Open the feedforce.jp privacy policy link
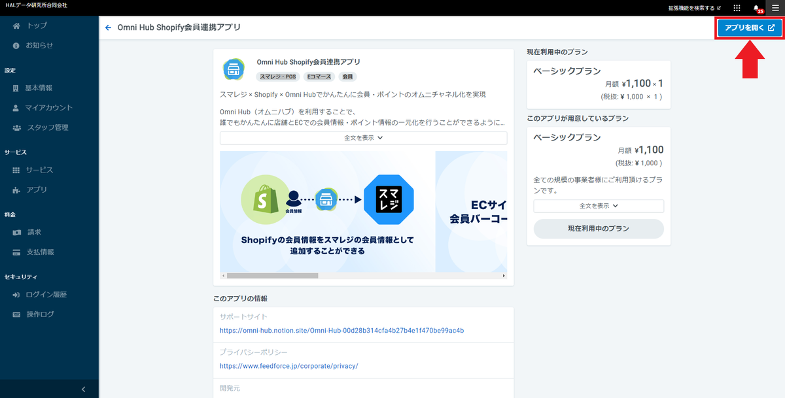The image size is (785, 398). click(x=288, y=366)
